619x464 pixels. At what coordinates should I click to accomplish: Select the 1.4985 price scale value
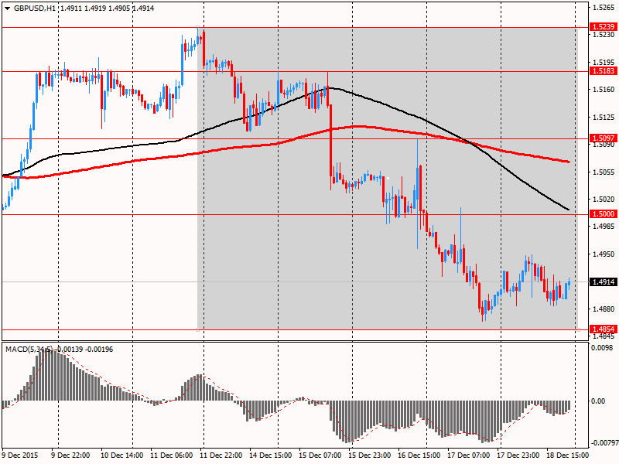pyautogui.click(x=604, y=227)
